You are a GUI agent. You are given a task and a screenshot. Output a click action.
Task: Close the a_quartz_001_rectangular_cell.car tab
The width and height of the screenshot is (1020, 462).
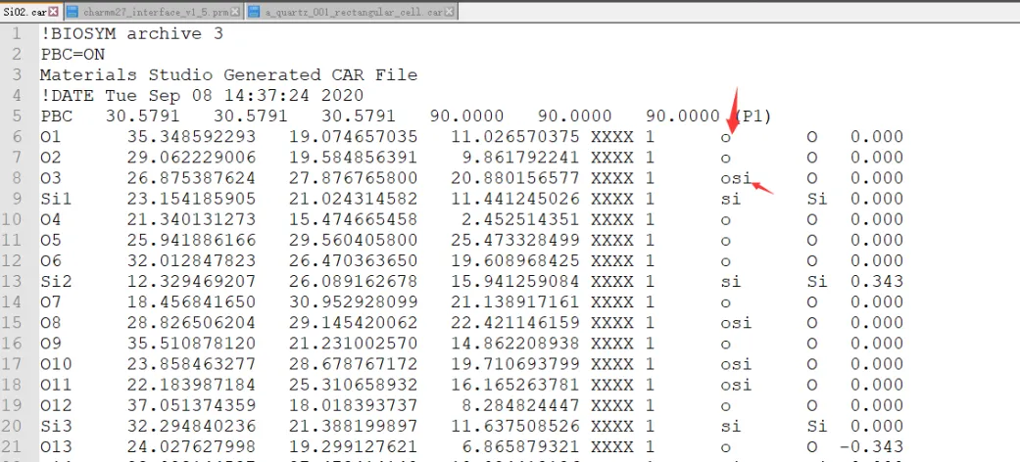(450, 12)
